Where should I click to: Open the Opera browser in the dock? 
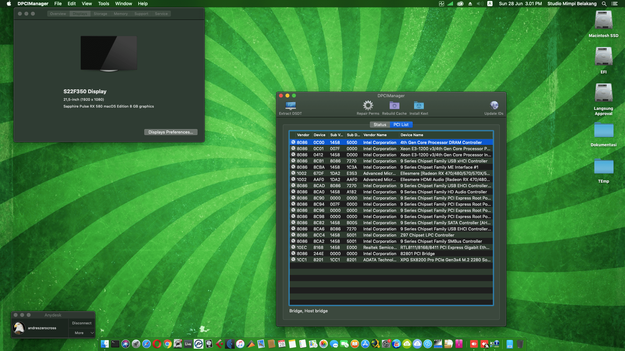[157, 344]
